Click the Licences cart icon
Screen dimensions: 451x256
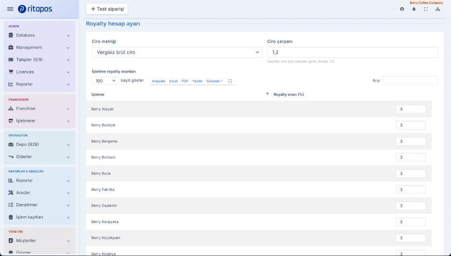pos(11,72)
